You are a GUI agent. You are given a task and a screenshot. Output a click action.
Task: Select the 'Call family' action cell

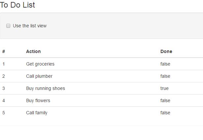tap(37, 113)
